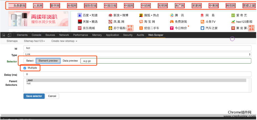
Task: Click the Juhuasuan icon
Action: pos(233,28)
